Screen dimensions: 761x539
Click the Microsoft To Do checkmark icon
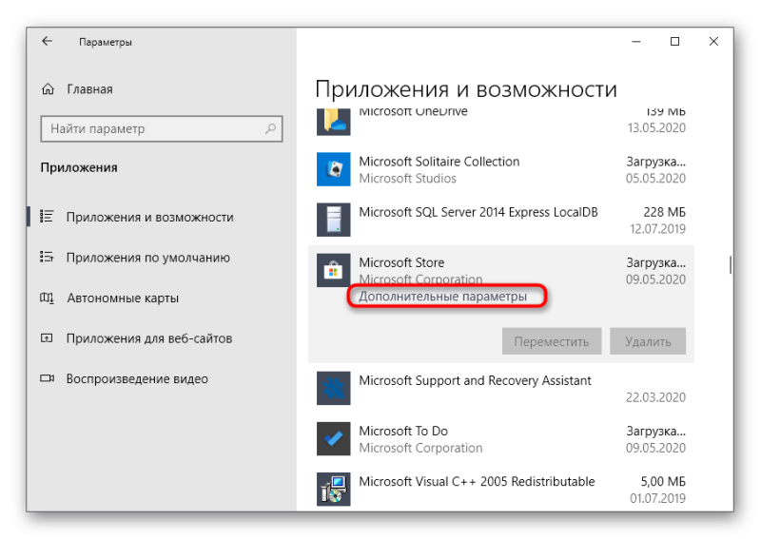(334, 438)
